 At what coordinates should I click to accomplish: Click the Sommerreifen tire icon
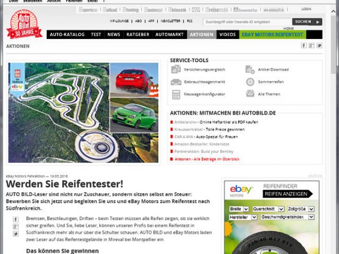click(250, 82)
